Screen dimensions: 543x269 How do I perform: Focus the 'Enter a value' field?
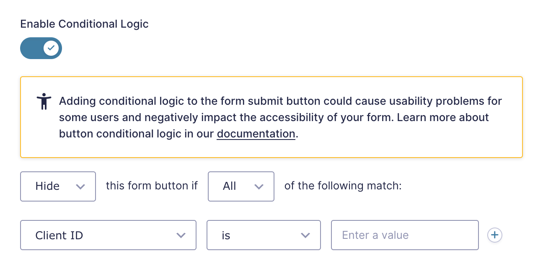click(x=405, y=235)
